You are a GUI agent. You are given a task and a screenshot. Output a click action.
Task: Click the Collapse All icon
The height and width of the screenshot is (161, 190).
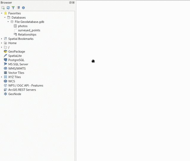(x=18, y=8)
